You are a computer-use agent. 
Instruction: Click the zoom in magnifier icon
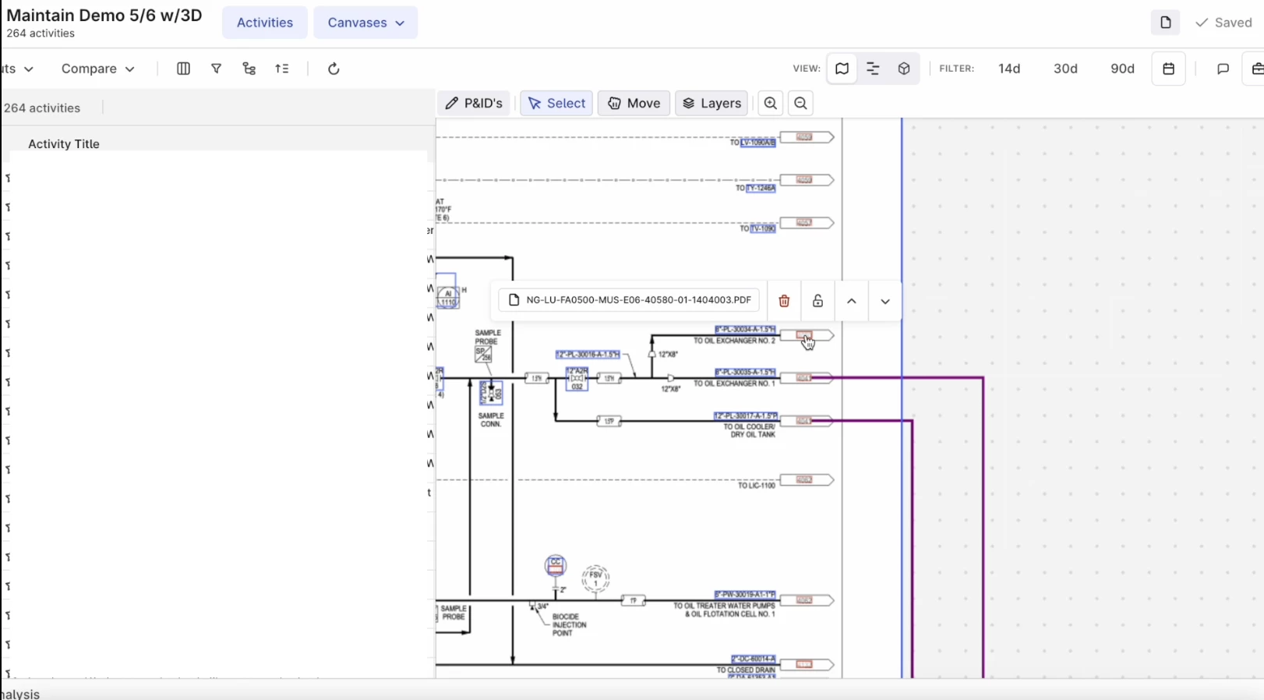coord(771,103)
